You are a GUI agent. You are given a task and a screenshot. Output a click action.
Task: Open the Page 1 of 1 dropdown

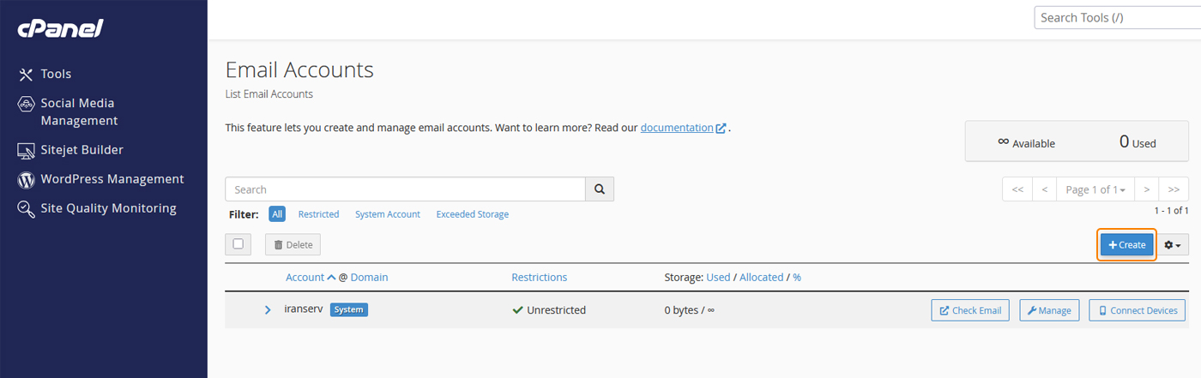1095,189
